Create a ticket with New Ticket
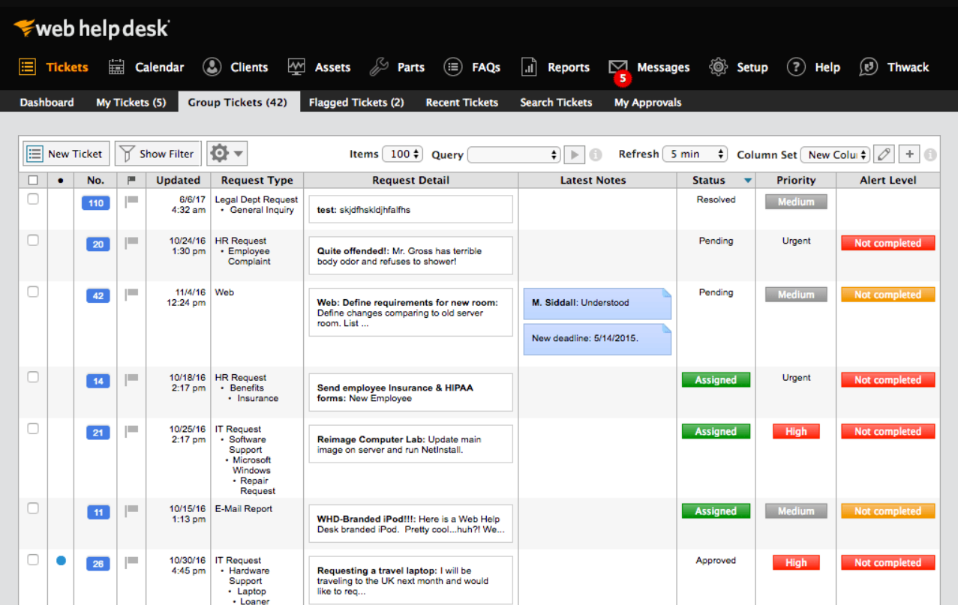Image resolution: width=958 pixels, height=605 pixels. click(65, 153)
